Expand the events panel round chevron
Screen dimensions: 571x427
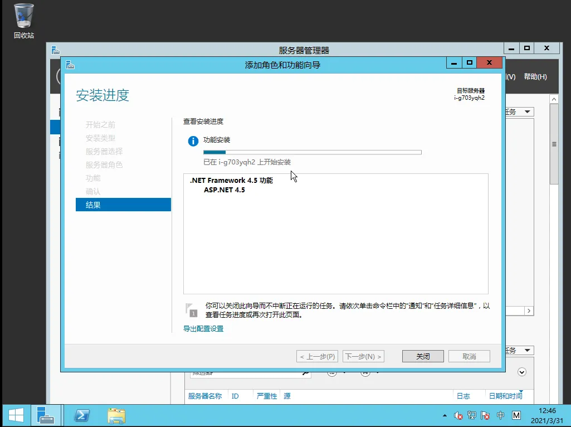pyautogui.click(x=522, y=372)
